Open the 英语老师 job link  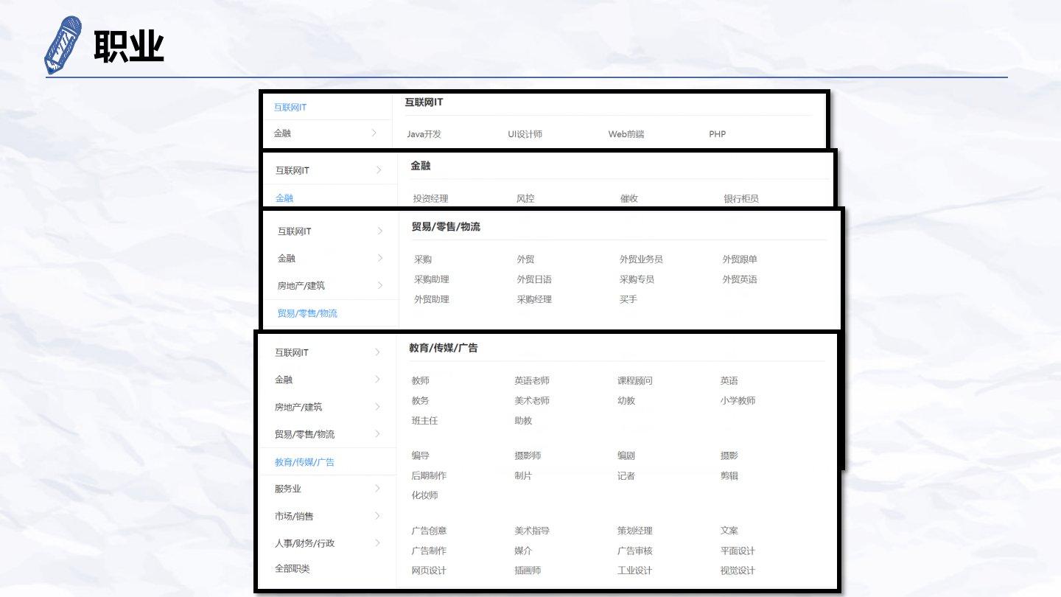point(531,381)
